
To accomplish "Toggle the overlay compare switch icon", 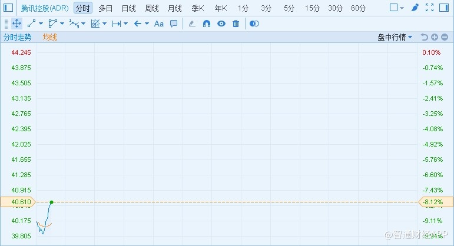I will [254, 24].
